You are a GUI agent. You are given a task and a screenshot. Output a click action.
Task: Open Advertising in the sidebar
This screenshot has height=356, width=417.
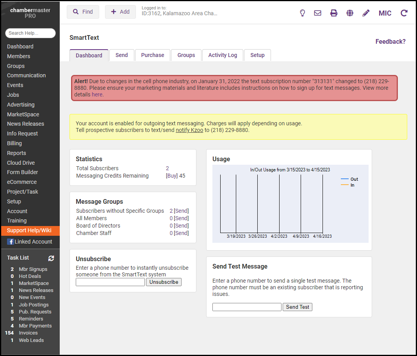[21, 105]
